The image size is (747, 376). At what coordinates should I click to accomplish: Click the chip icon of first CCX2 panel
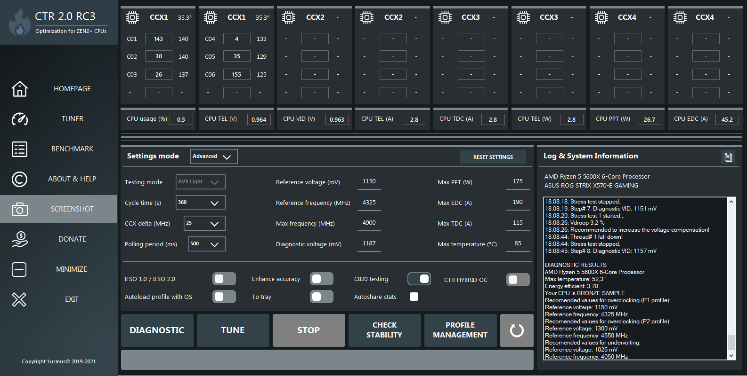click(289, 18)
